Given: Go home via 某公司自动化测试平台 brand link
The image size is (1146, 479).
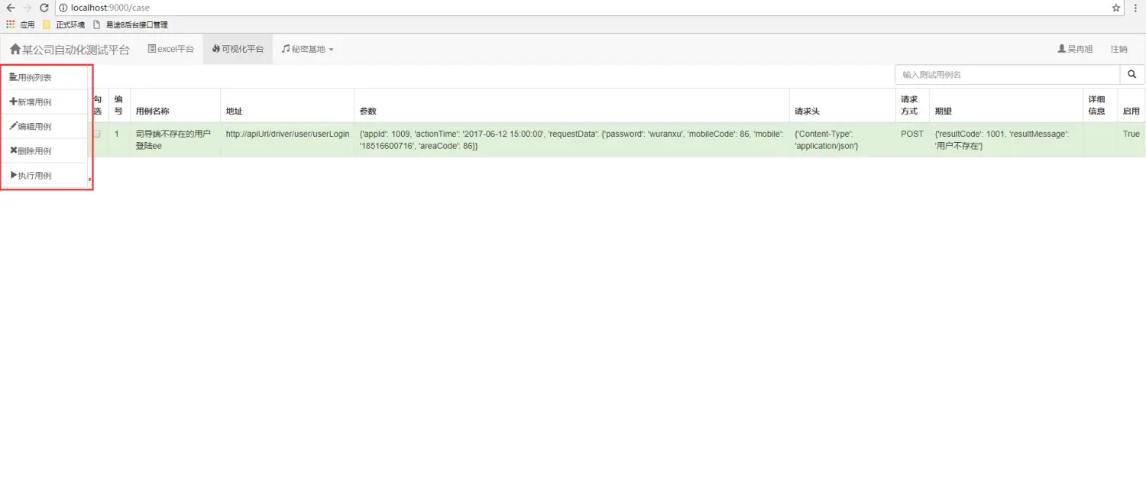Looking at the screenshot, I should [x=70, y=50].
